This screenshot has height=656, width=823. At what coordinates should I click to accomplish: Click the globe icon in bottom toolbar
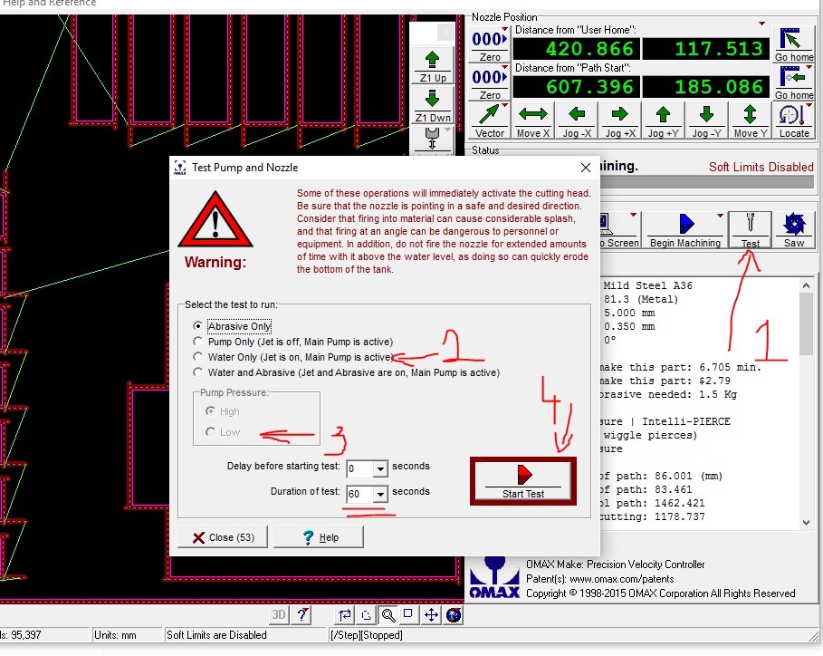pos(454,614)
